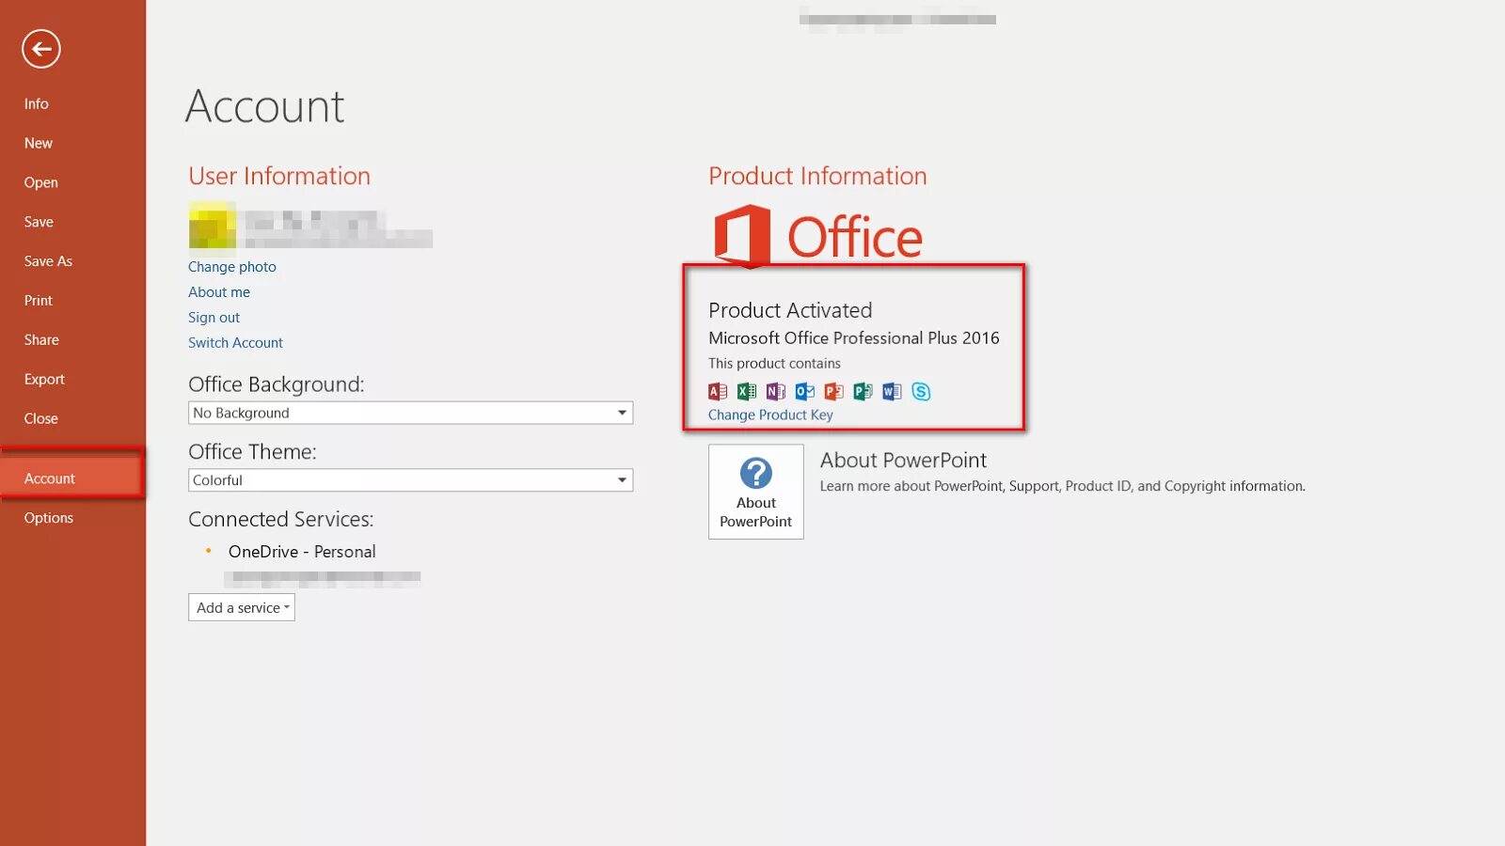
Task: Click the Excel app icon
Action: point(747,391)
